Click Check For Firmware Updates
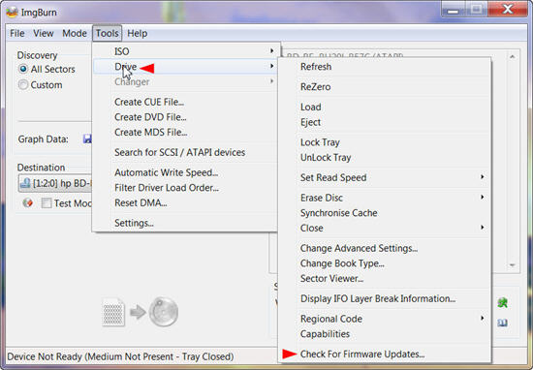The image size is (533, 370). coord(385,355)
